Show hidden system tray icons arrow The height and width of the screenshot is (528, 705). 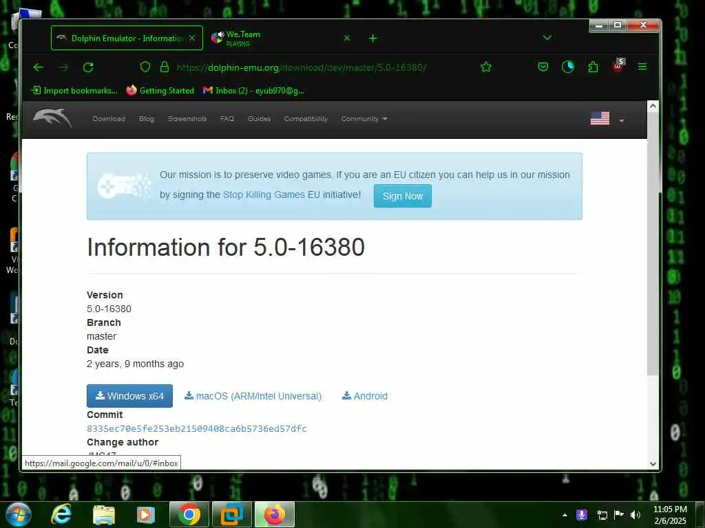pyautogui.click(x=565, y=515)
